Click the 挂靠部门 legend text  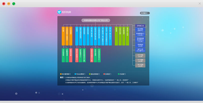(108, 74)
